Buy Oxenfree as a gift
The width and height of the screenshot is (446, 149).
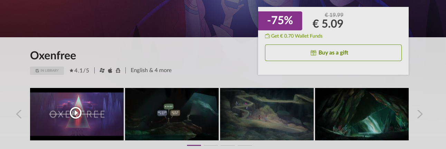pos(333,53)
